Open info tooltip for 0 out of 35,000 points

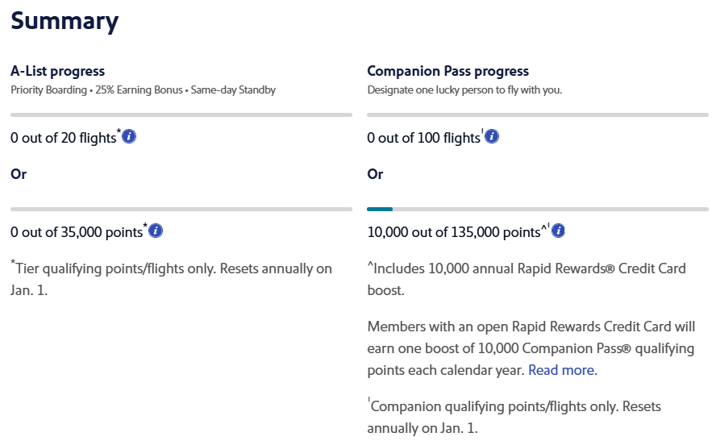point(156,231)
